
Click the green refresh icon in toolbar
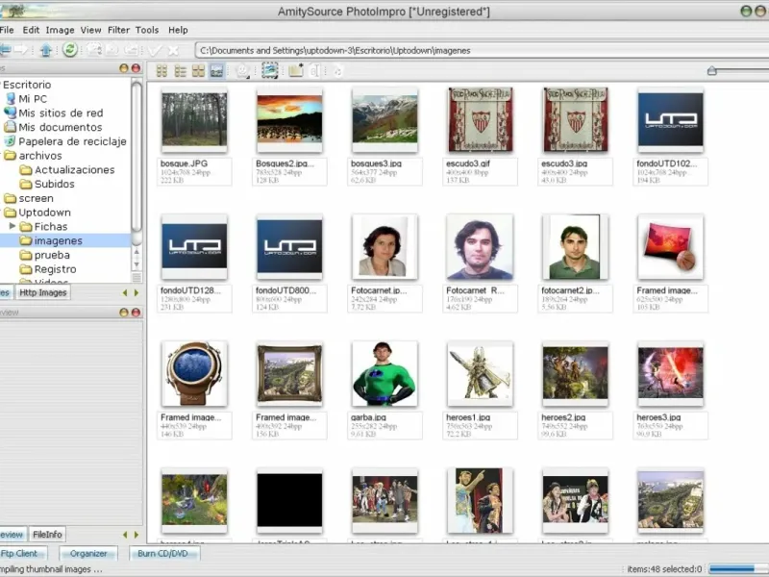[x=70, y=50]
